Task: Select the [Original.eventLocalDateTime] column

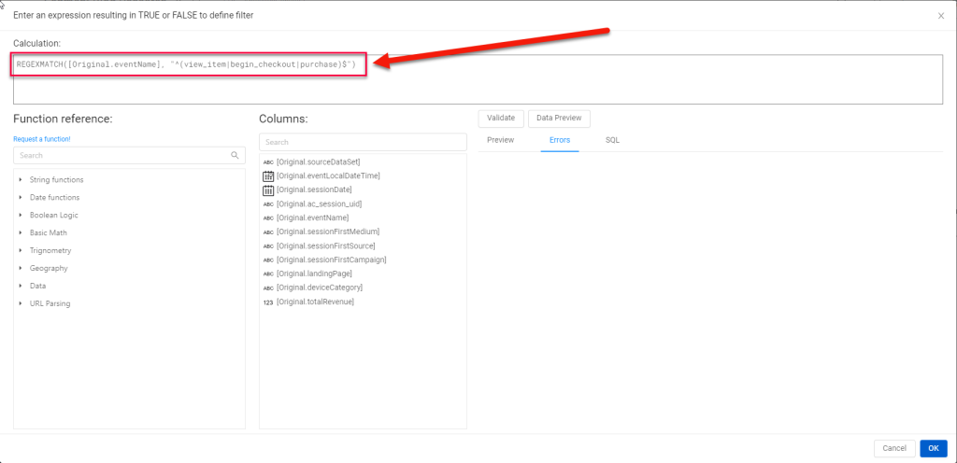Action: [328, 176]
